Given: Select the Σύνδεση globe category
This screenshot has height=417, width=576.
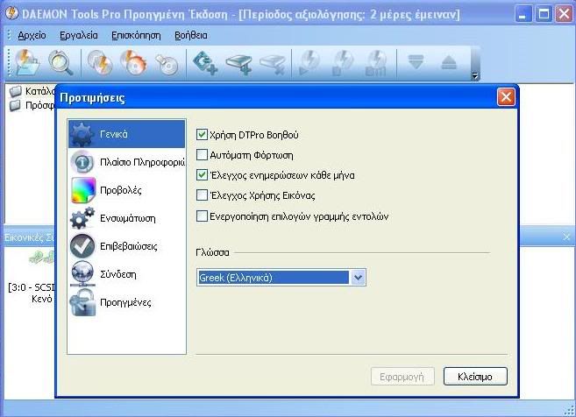Looking at the screenshot, I should click(x=127, y=274).
